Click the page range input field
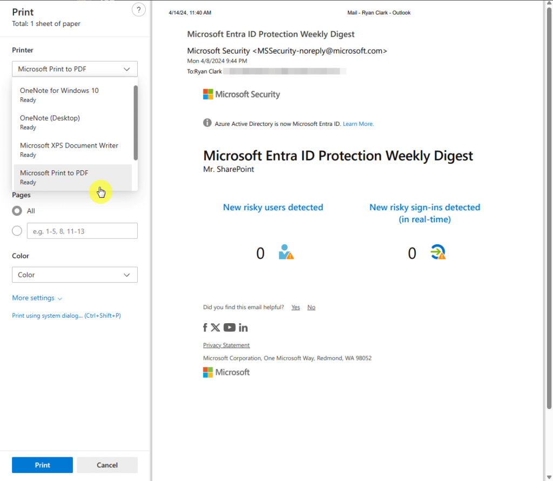The height and width of the screenshot is (481, 553). coord(82,231)
